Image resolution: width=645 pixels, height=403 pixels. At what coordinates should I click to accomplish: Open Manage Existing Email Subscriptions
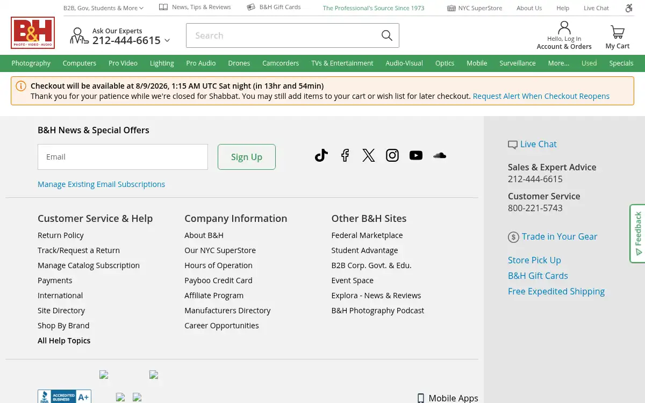[101, 184]
